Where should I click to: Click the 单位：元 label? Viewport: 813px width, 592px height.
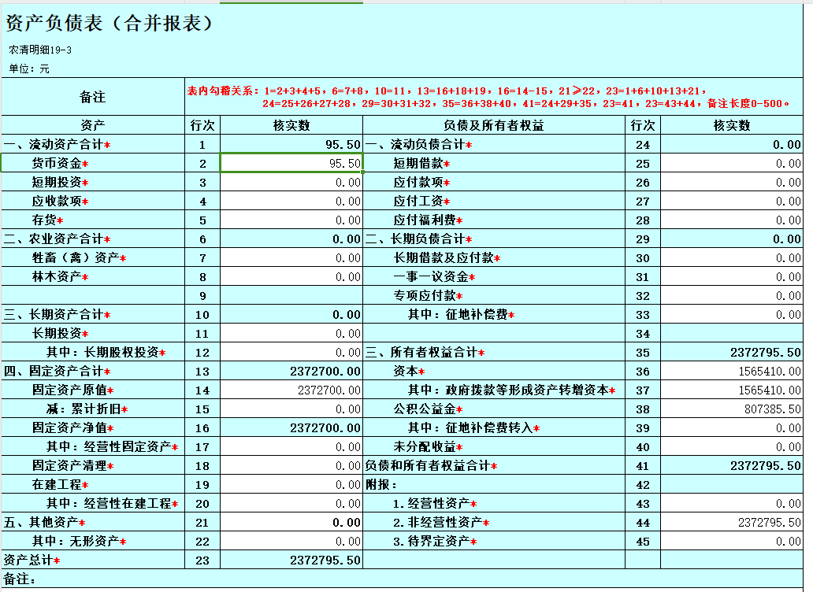coord(29,69)
